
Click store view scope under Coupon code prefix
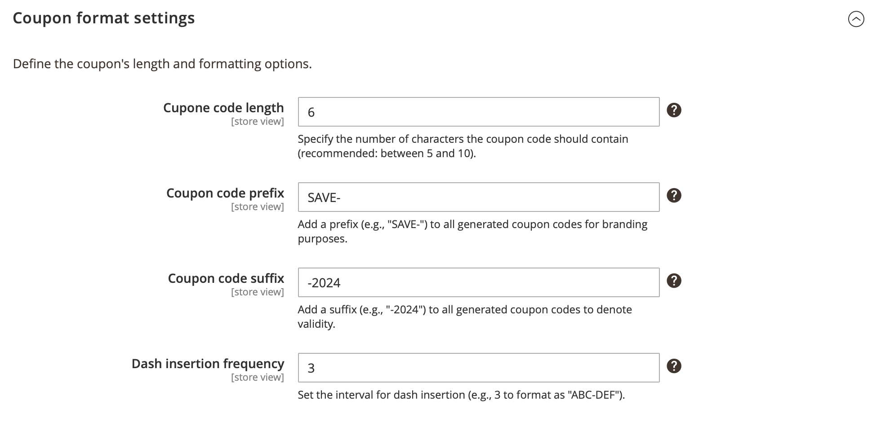[258, 207]
